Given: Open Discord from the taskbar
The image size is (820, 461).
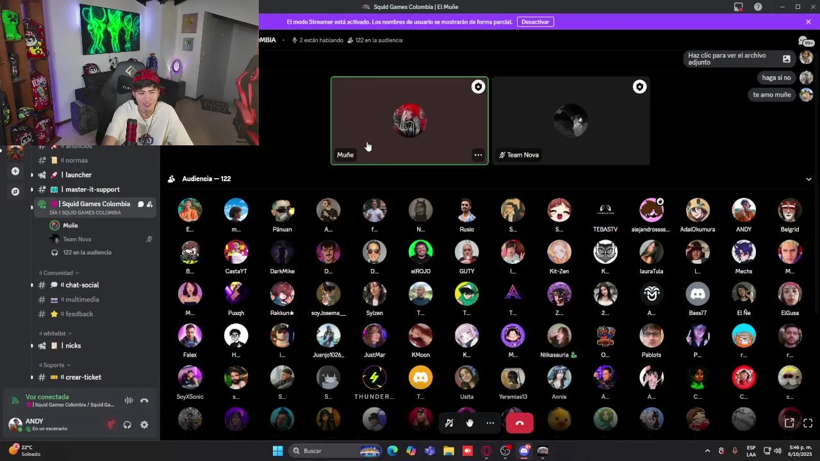Looking at the screenshot, I should (524, 451).
